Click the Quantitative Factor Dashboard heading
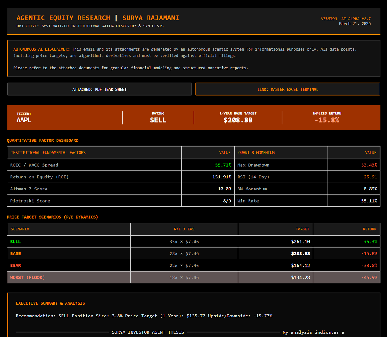This screenshot has width=387, height=337. click(43, 140)
